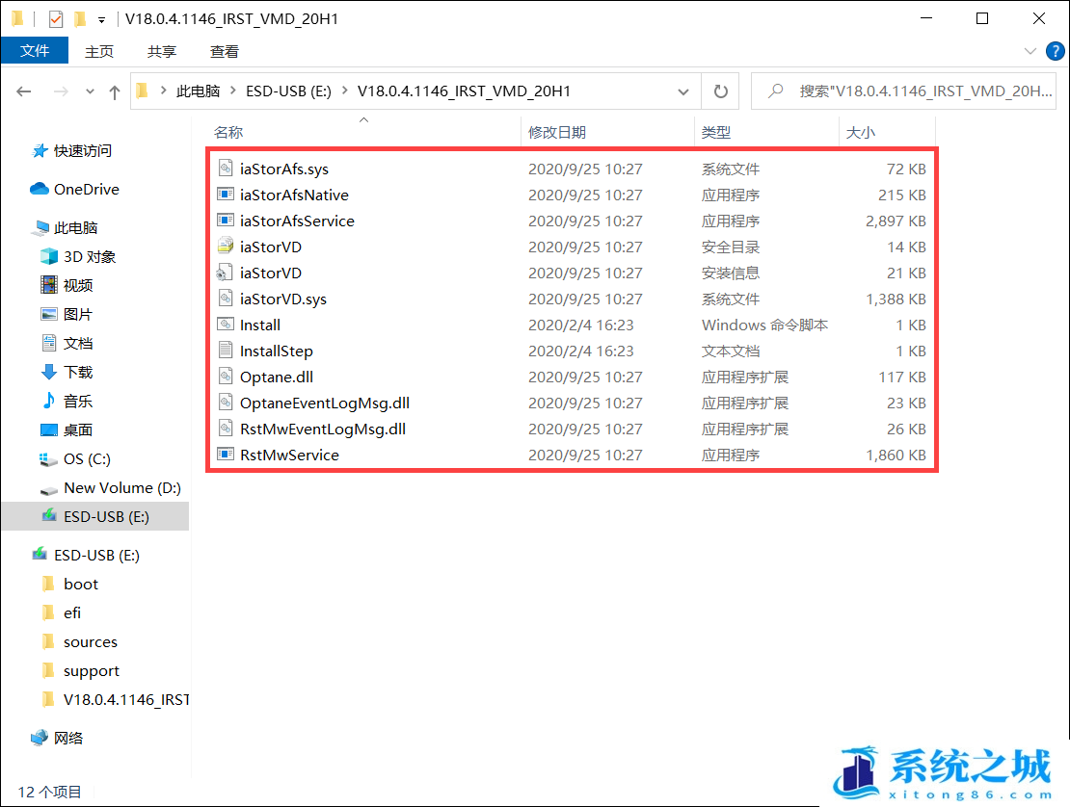This screenshot has height=807, width=1070.
Task: Go back with the Back arrow
Action: point(24,91)
